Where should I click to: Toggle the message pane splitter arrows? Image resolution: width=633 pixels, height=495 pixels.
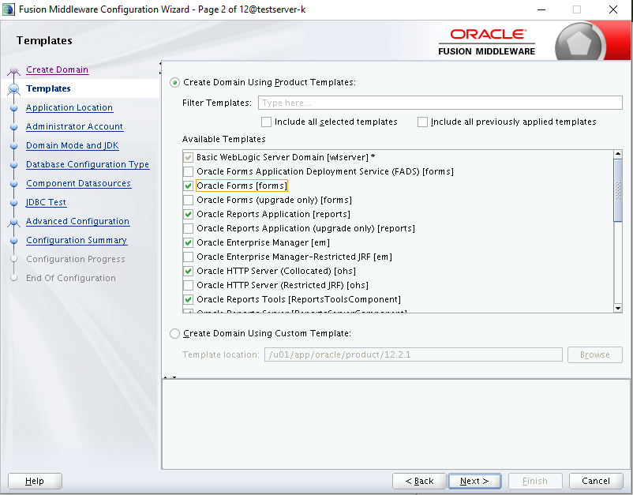(170, 377)
